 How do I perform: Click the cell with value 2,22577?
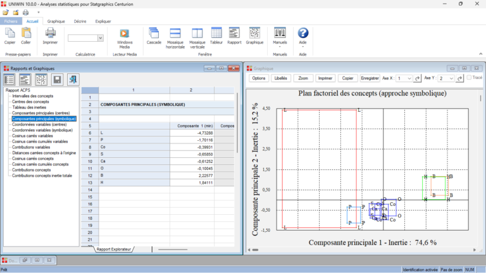(x=192, y=176)
